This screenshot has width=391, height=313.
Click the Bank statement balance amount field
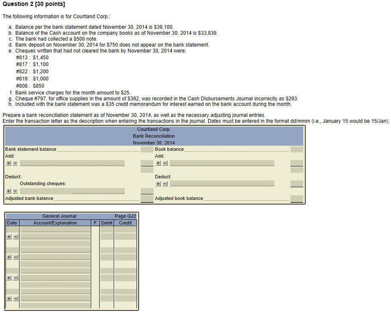[147, 150]
